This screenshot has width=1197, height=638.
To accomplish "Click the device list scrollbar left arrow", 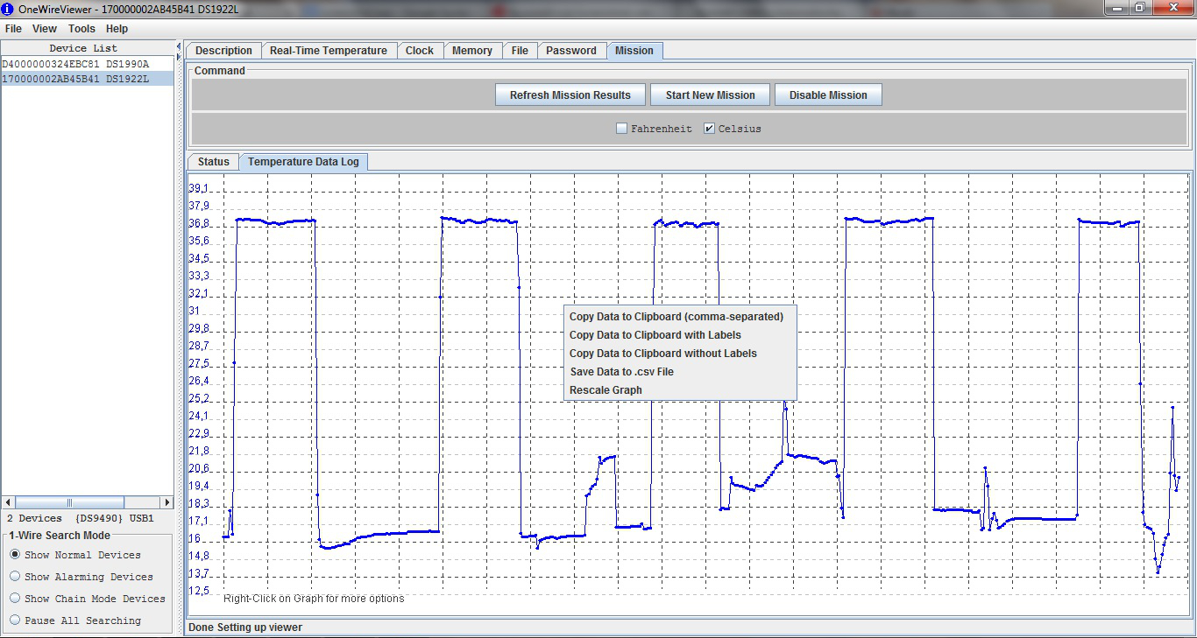I will pos(9,502).
